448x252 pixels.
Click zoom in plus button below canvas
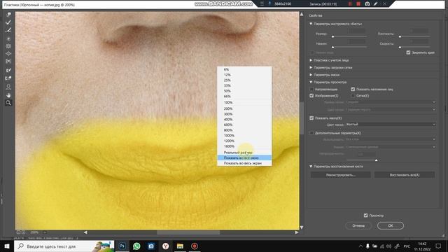[x=23, y=232]
